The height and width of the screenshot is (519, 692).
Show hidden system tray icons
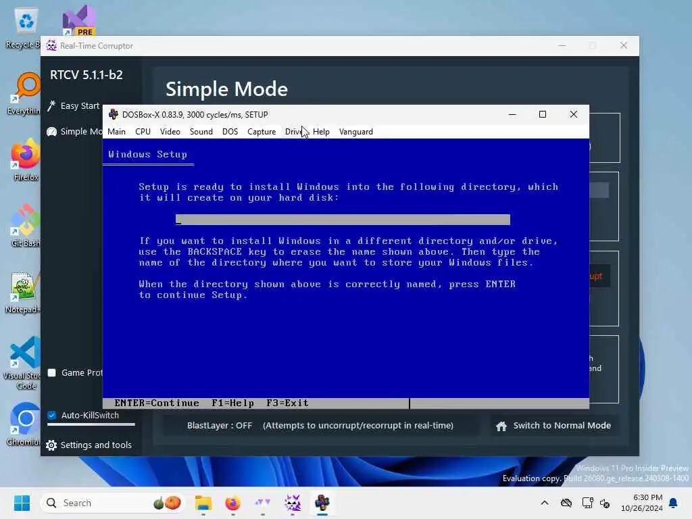pos(545,503)
